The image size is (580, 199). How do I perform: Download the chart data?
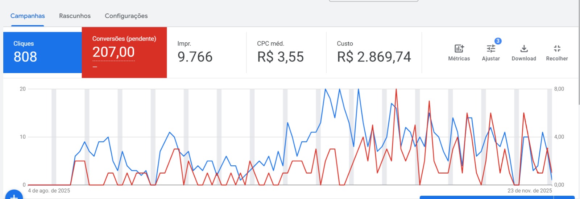[x=524, y=52]
